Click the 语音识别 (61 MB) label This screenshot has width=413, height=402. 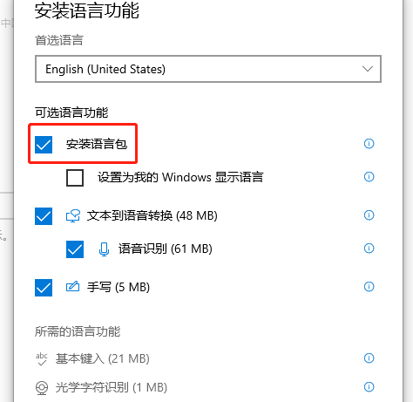click(x=166, y=249)
